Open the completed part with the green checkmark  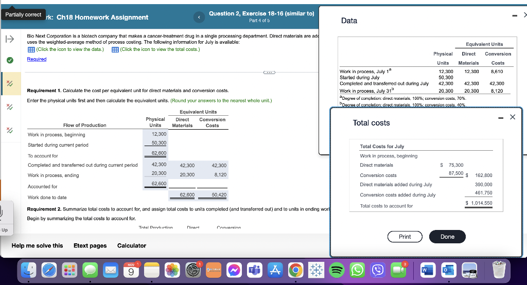coord(10,60)
